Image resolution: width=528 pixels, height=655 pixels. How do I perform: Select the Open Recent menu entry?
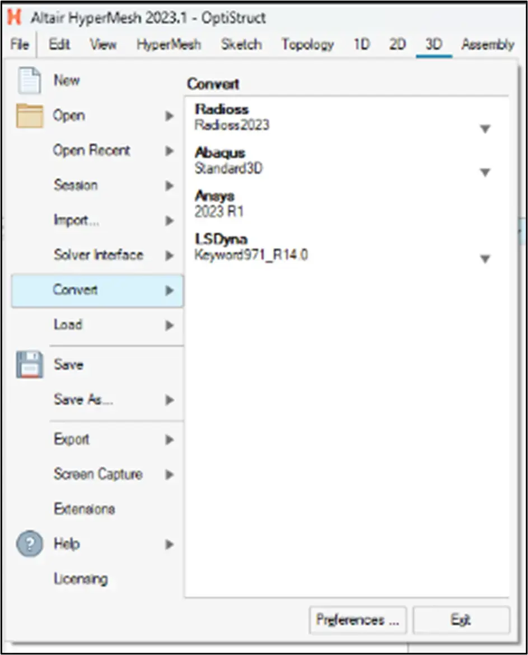coord(91,150)
